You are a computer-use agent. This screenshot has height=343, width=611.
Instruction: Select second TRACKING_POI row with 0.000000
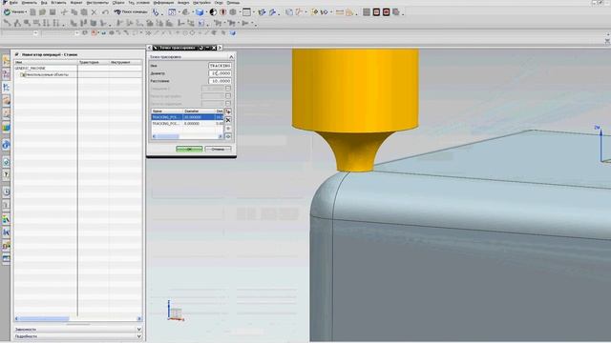187,123
